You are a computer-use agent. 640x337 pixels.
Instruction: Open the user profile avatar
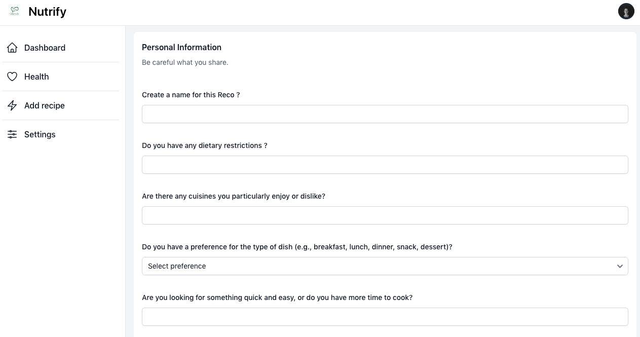point(626,11)
